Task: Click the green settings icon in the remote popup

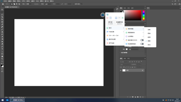Action: tap(122, 18)
